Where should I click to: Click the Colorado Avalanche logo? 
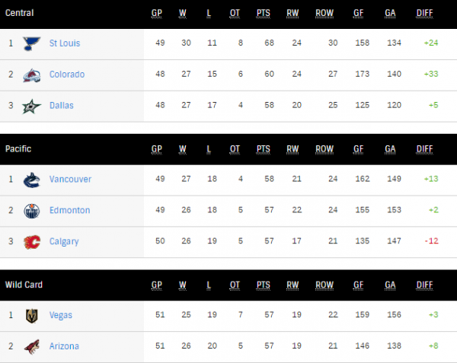coord(31,75)
